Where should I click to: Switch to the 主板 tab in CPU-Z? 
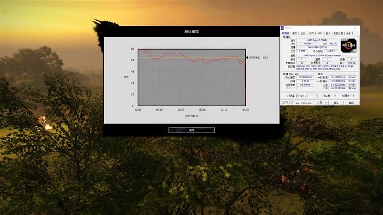pyautogui.click(x=303, y=33)
